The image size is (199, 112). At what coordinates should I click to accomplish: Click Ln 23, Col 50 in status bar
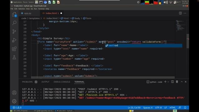tap(134, 108)
